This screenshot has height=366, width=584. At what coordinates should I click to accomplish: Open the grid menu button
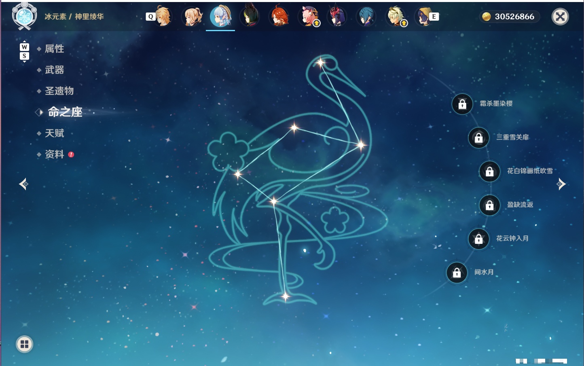point(24,344)
